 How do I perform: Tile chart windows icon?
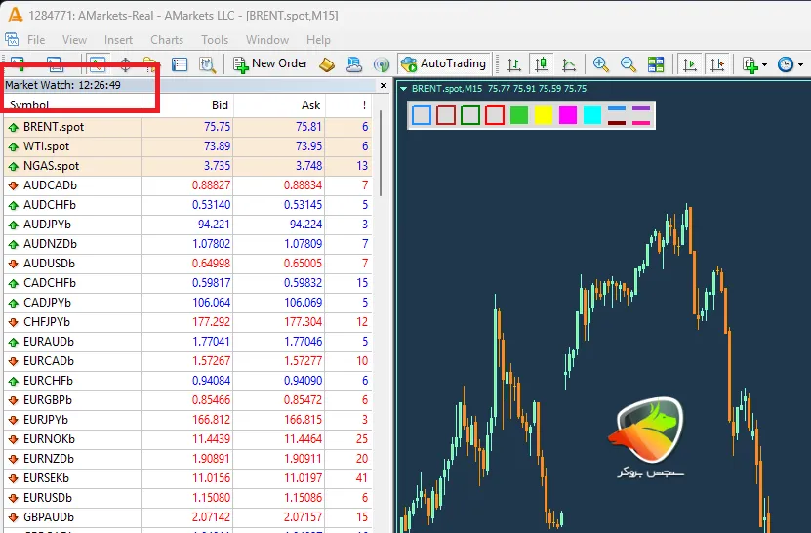point(656,64)
